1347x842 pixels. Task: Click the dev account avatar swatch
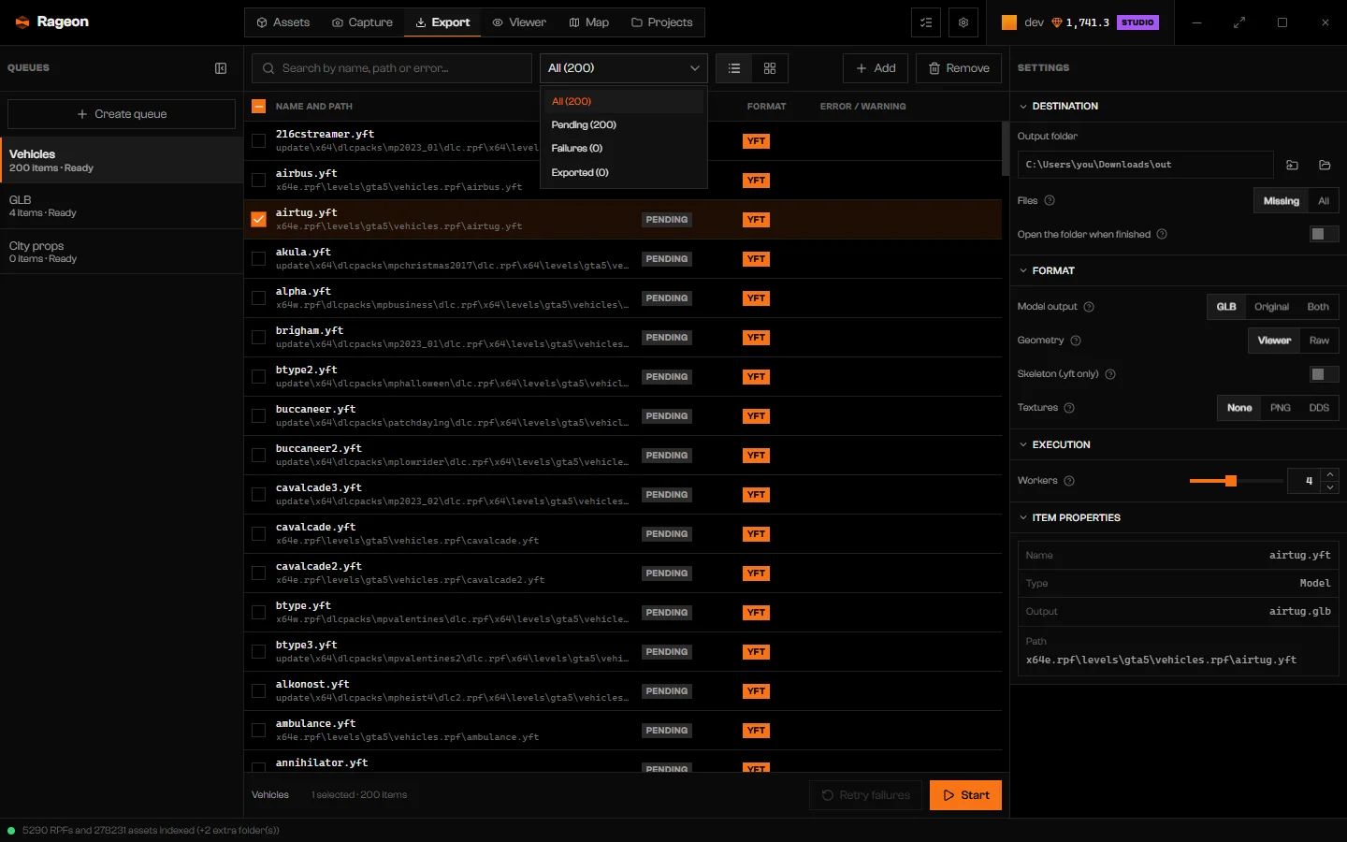(x=1009, y=22)
